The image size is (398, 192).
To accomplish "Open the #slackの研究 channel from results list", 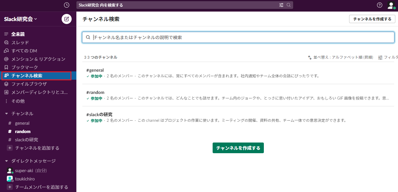I will click(x=99, y=114).
